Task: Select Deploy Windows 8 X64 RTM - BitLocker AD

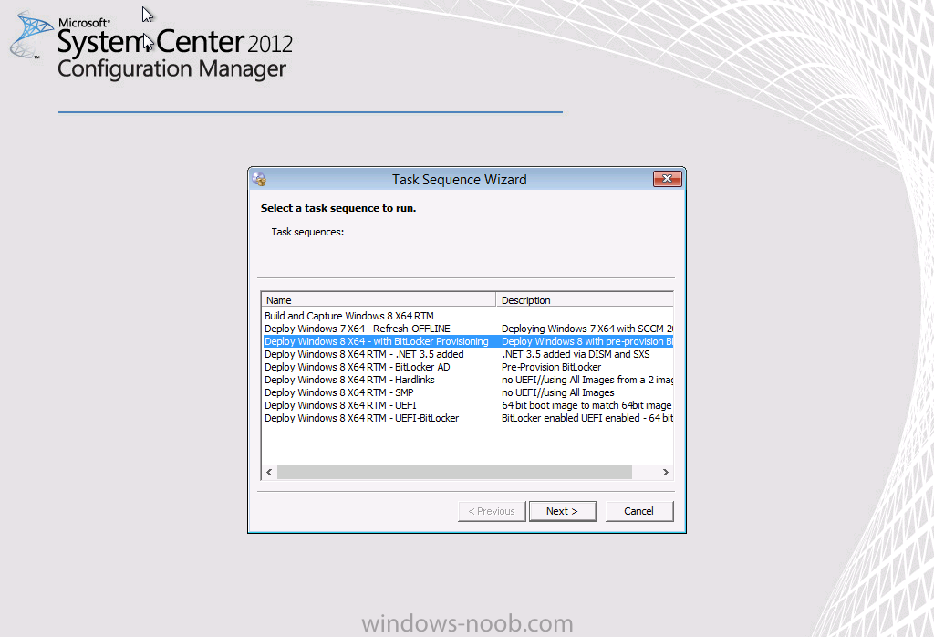Action: pos(358,367)
